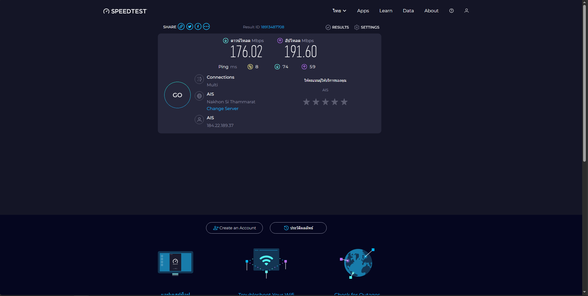This screenshot has height=296, width=588.
Task: Click the upload ping icon
Action: pos(304,67)
